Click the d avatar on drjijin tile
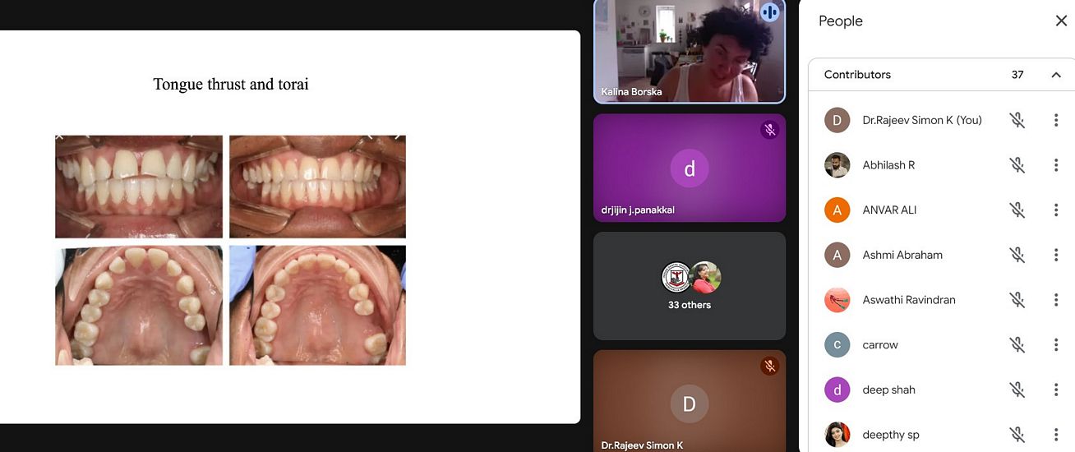This screenshot has width=1075, height=452. (x=690, y=168)
